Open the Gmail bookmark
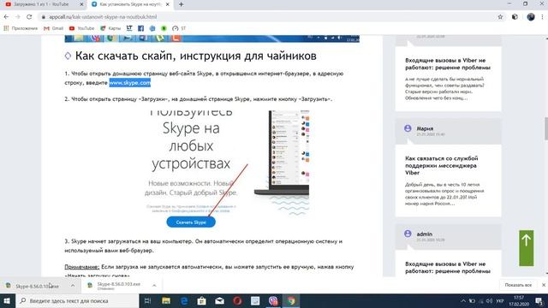Screen dimensions: 548x308 click(x=53, y=28)
